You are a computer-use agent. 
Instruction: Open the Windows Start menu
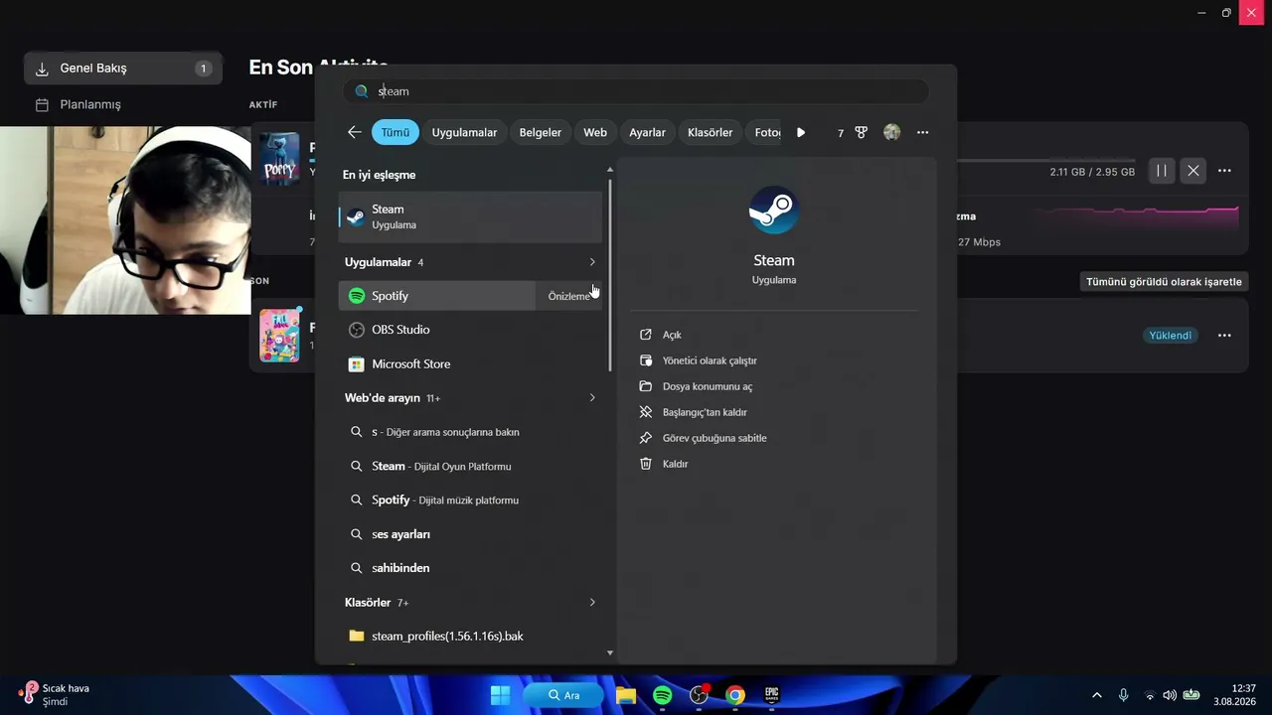pyautogui.click(x=500, y=695)
